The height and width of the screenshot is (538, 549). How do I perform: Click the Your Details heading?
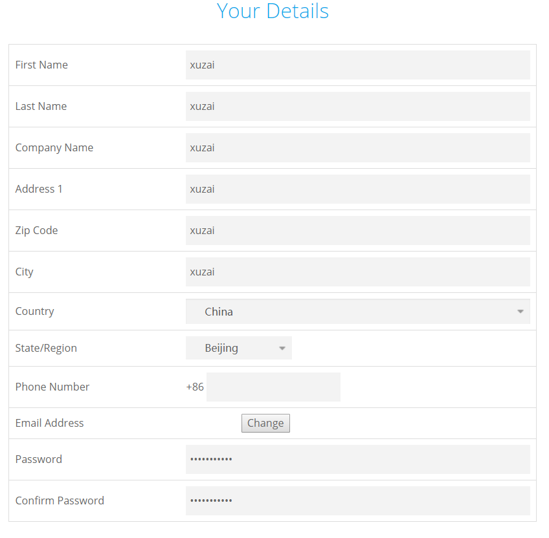pyautogui.click(x=273, y=11)
